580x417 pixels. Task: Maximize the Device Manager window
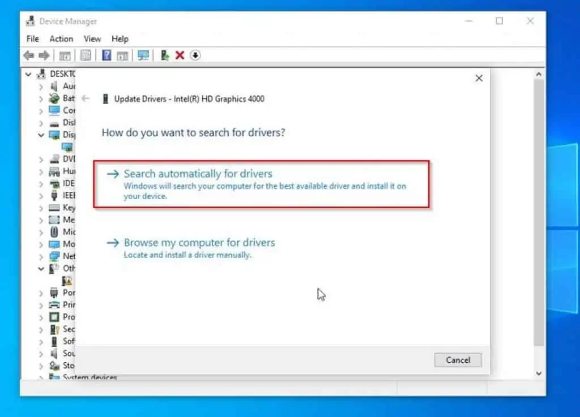[500, 21]
